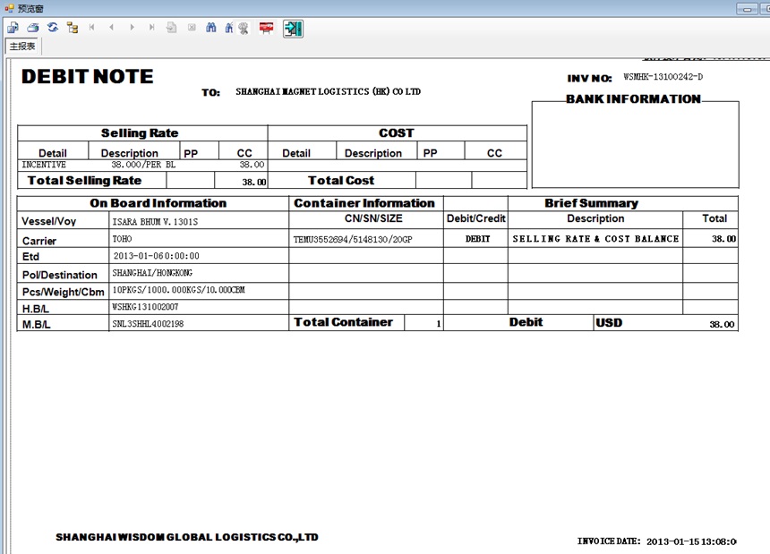Click the Total Cost label
Viewport: 770px width, 554px height.
click(341, 181)
